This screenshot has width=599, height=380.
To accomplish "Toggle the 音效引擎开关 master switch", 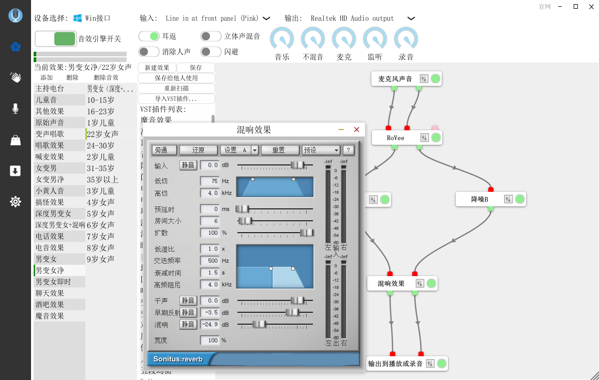I will (56, 39).
